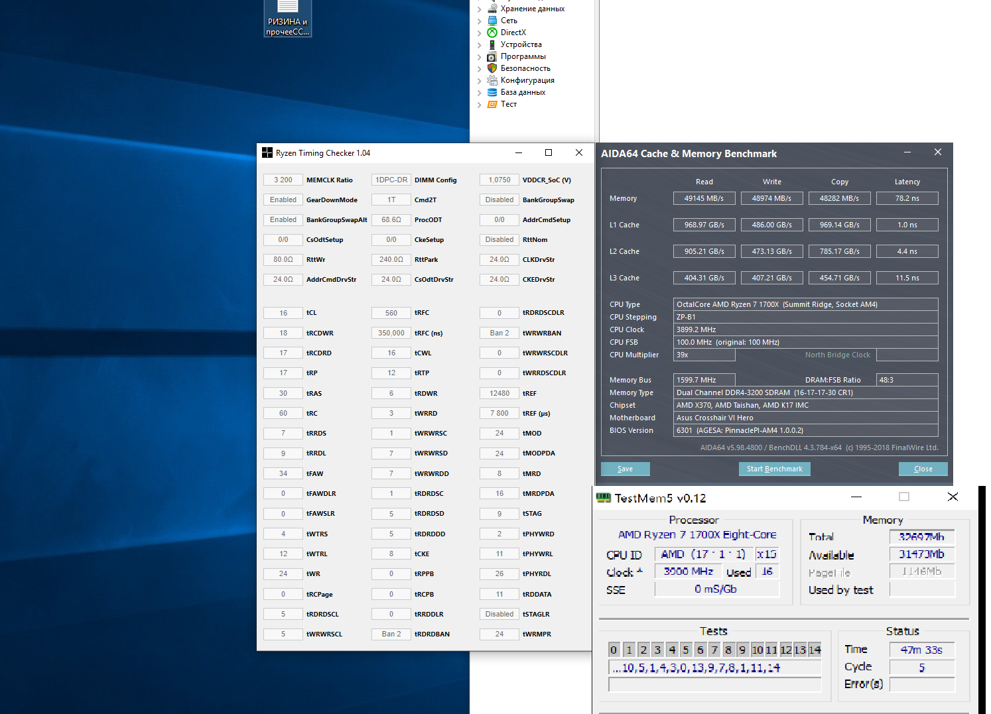The height and width of the screenshot is (714, 991).
Task: Click the TestMem5 test sequence list field
Action: click(x=715, y=668)
